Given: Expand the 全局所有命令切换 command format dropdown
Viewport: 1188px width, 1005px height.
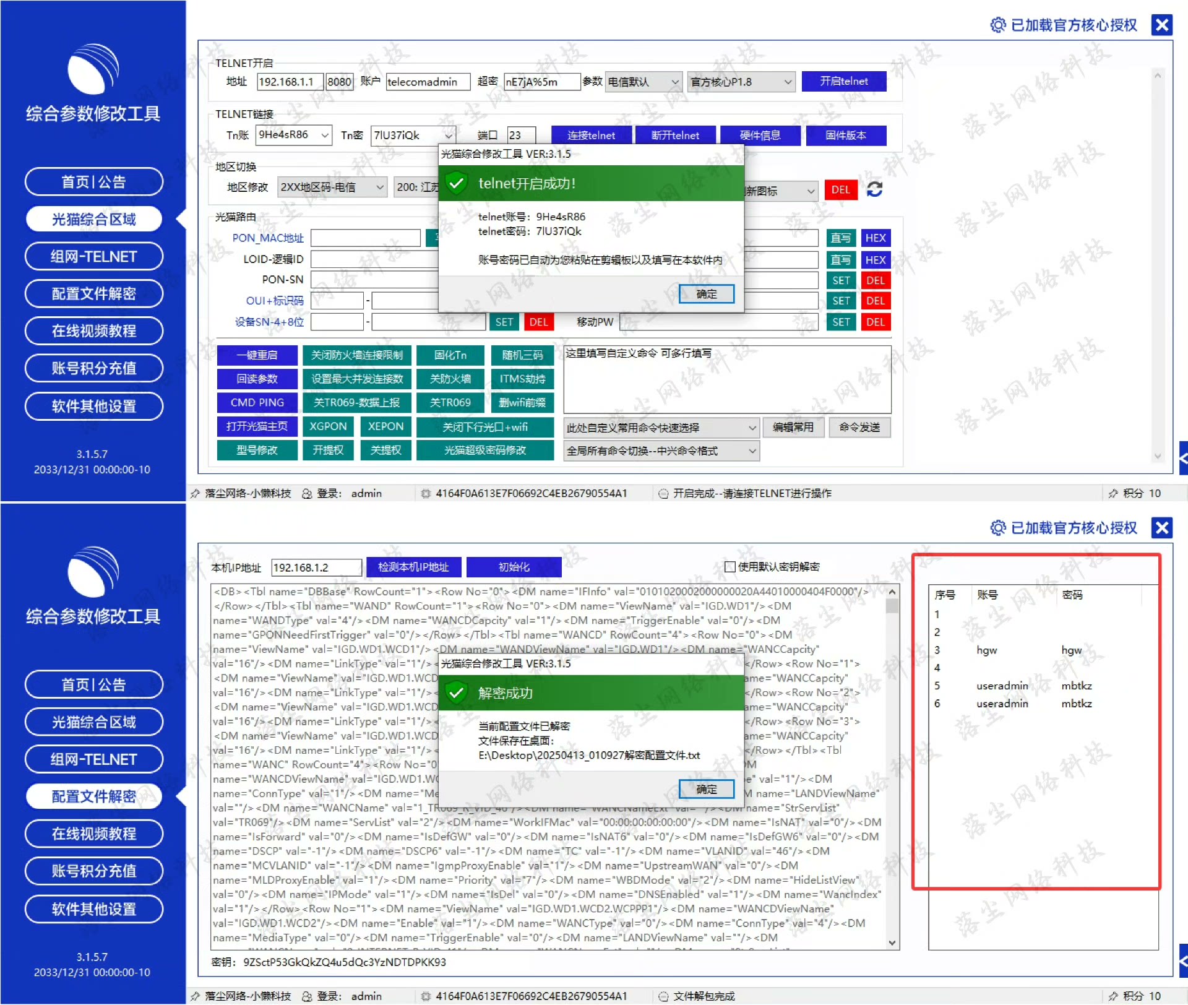Looking at the screenshot, I should coord(752,451).
